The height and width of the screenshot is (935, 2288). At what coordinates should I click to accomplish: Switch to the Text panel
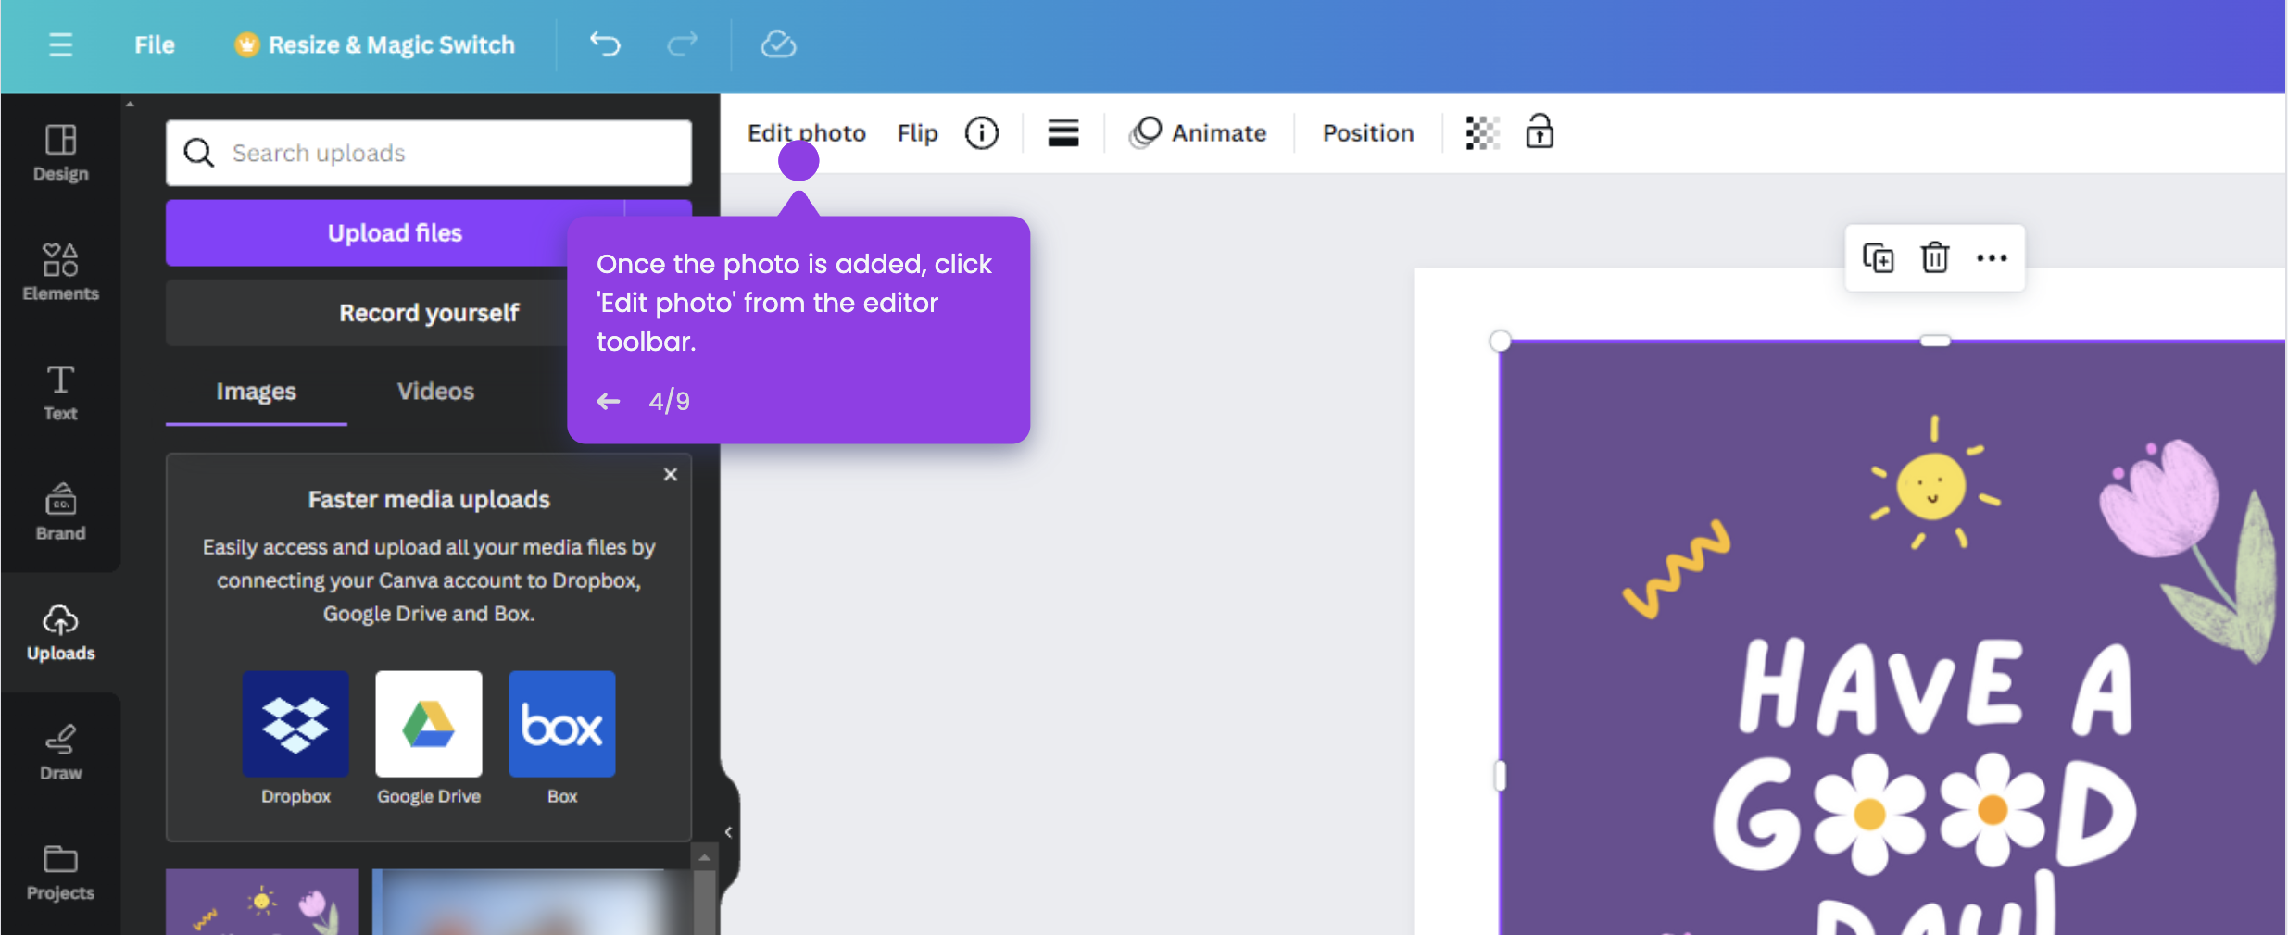point(59,392)
